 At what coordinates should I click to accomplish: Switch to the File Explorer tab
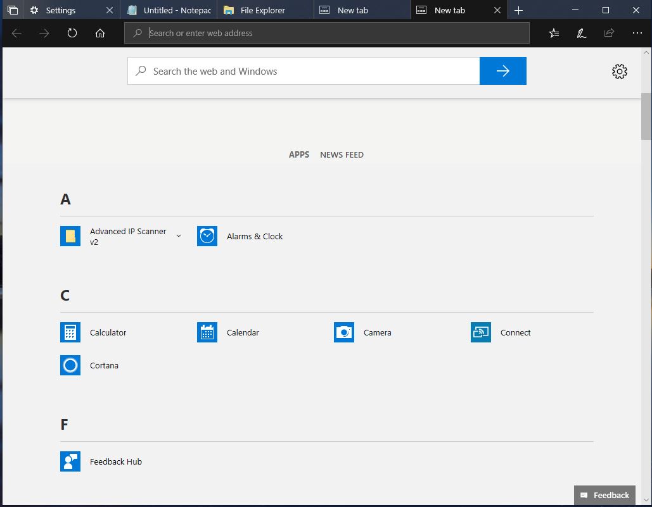click(x=265, y=10)
